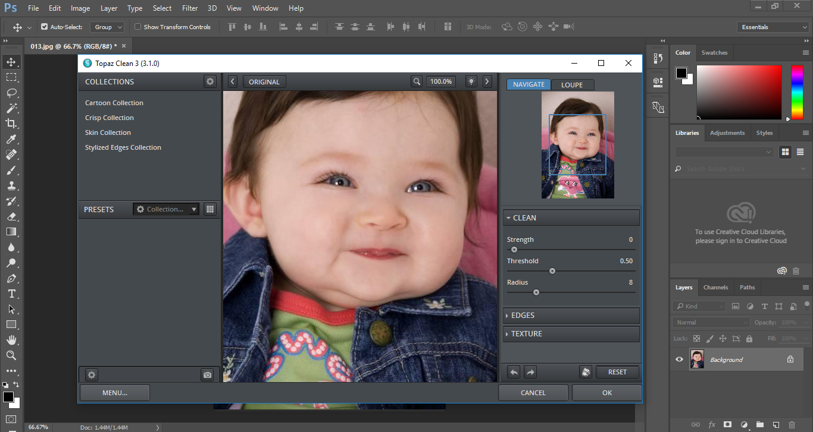Viewport: 813px width, 432px height.
Task: Hide the Background layer with eye icon
Action: pos(679,360)
